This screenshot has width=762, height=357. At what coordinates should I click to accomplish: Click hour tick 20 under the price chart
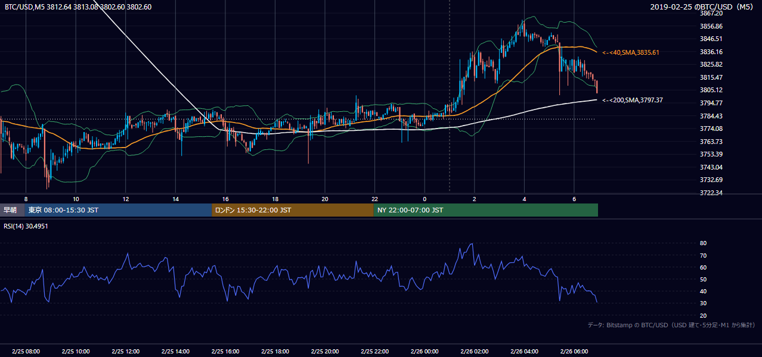pos(324,199)
